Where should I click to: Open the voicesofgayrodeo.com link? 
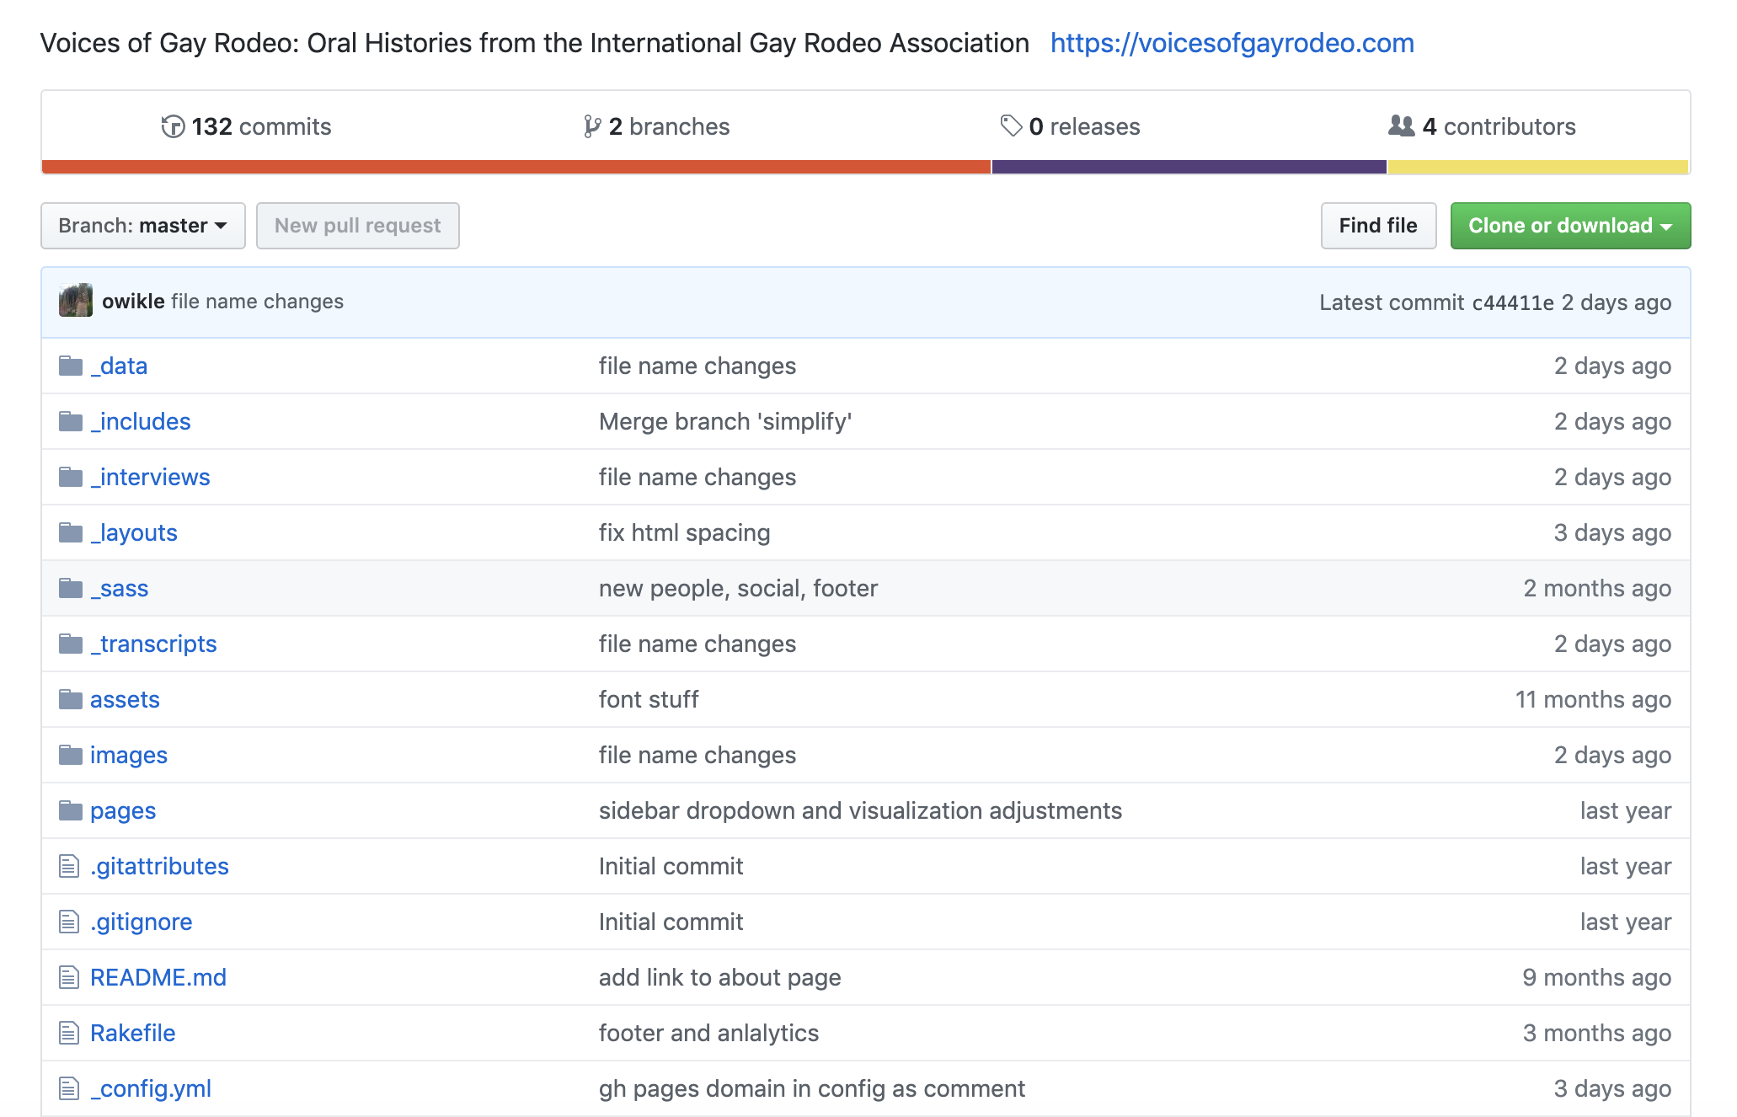click(1230, 43)
